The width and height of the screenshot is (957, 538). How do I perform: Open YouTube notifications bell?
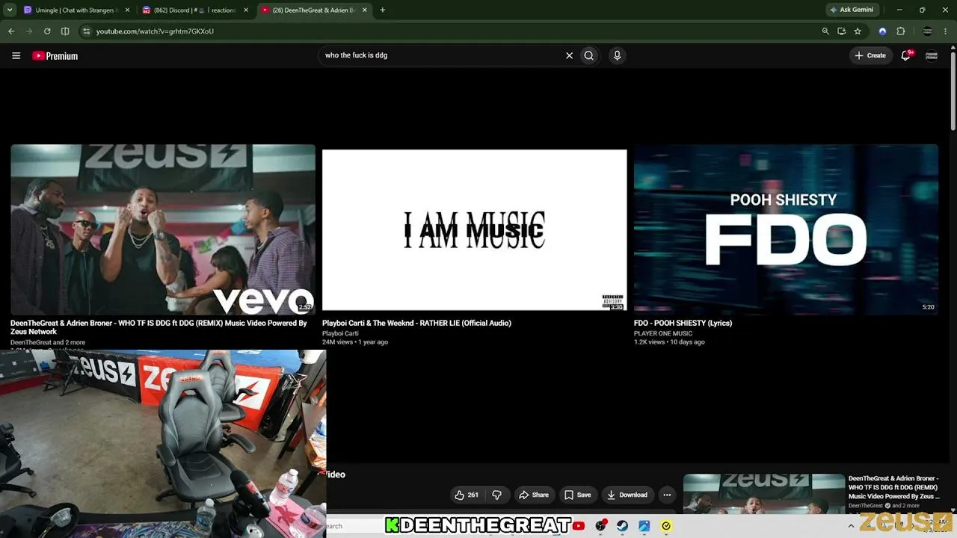tap(905, 55)
